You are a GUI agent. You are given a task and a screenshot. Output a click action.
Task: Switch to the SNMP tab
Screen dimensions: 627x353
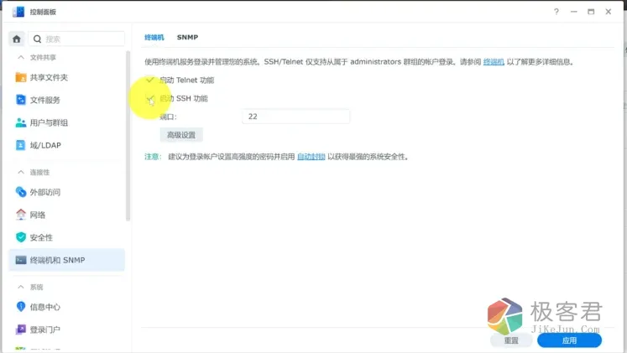(x=187, y=37)
